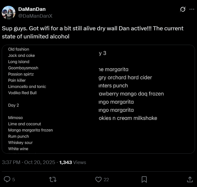Viewport: 197px width, 187px height.
Task: View the 1,343 Views analytics
Action: (73, 162)
